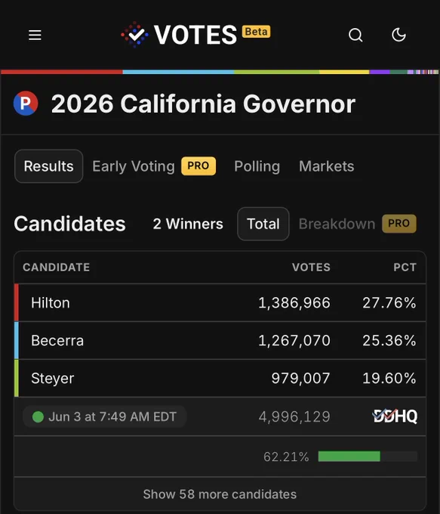440x514 pixels.
Task: Switch to the Breakdown view
Action: pyautogui.click(x=337, y=224)
